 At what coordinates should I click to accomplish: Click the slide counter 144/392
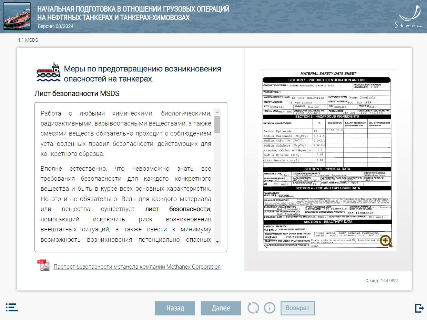point(382,281)
